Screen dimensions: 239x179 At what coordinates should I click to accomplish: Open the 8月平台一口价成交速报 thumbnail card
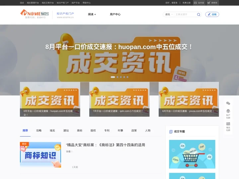[x=50, y=99]
